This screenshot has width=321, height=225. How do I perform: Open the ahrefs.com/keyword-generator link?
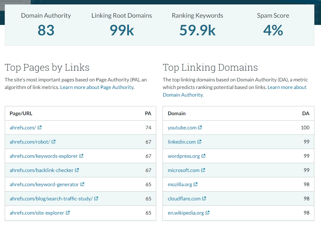tap(44, 185)
